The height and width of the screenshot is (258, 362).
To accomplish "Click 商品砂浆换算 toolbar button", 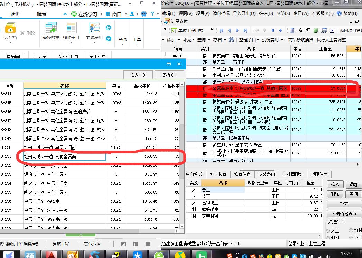I will click(301, 40).
